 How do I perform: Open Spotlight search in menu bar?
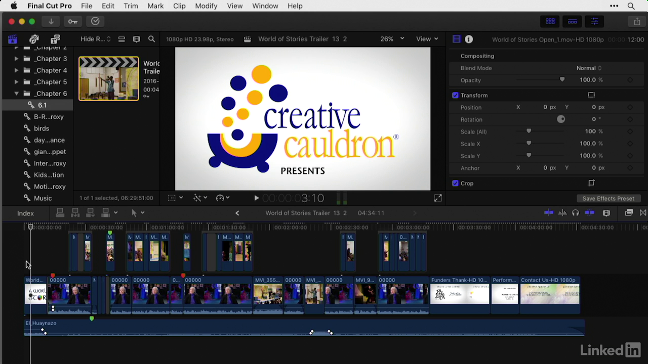click(x=631, y=6)
